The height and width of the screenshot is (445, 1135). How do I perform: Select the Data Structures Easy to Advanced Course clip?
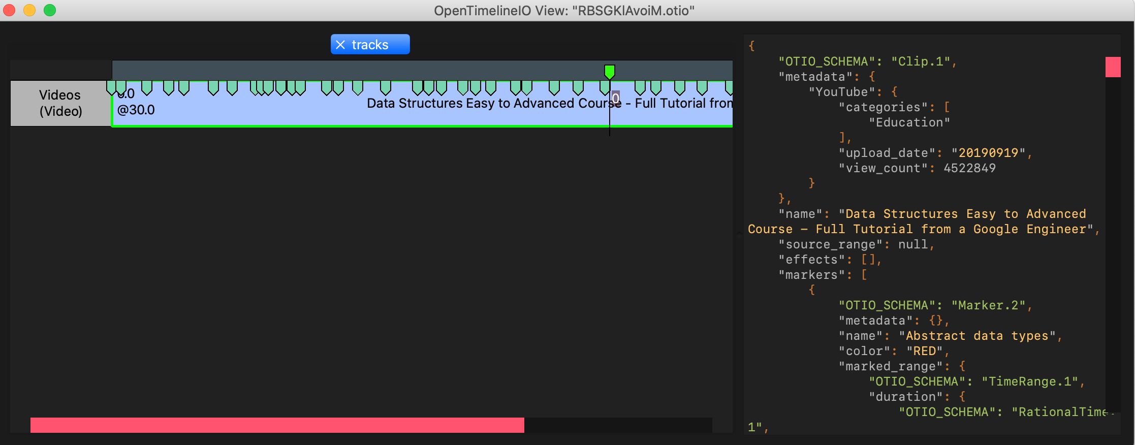click(422, 104)
